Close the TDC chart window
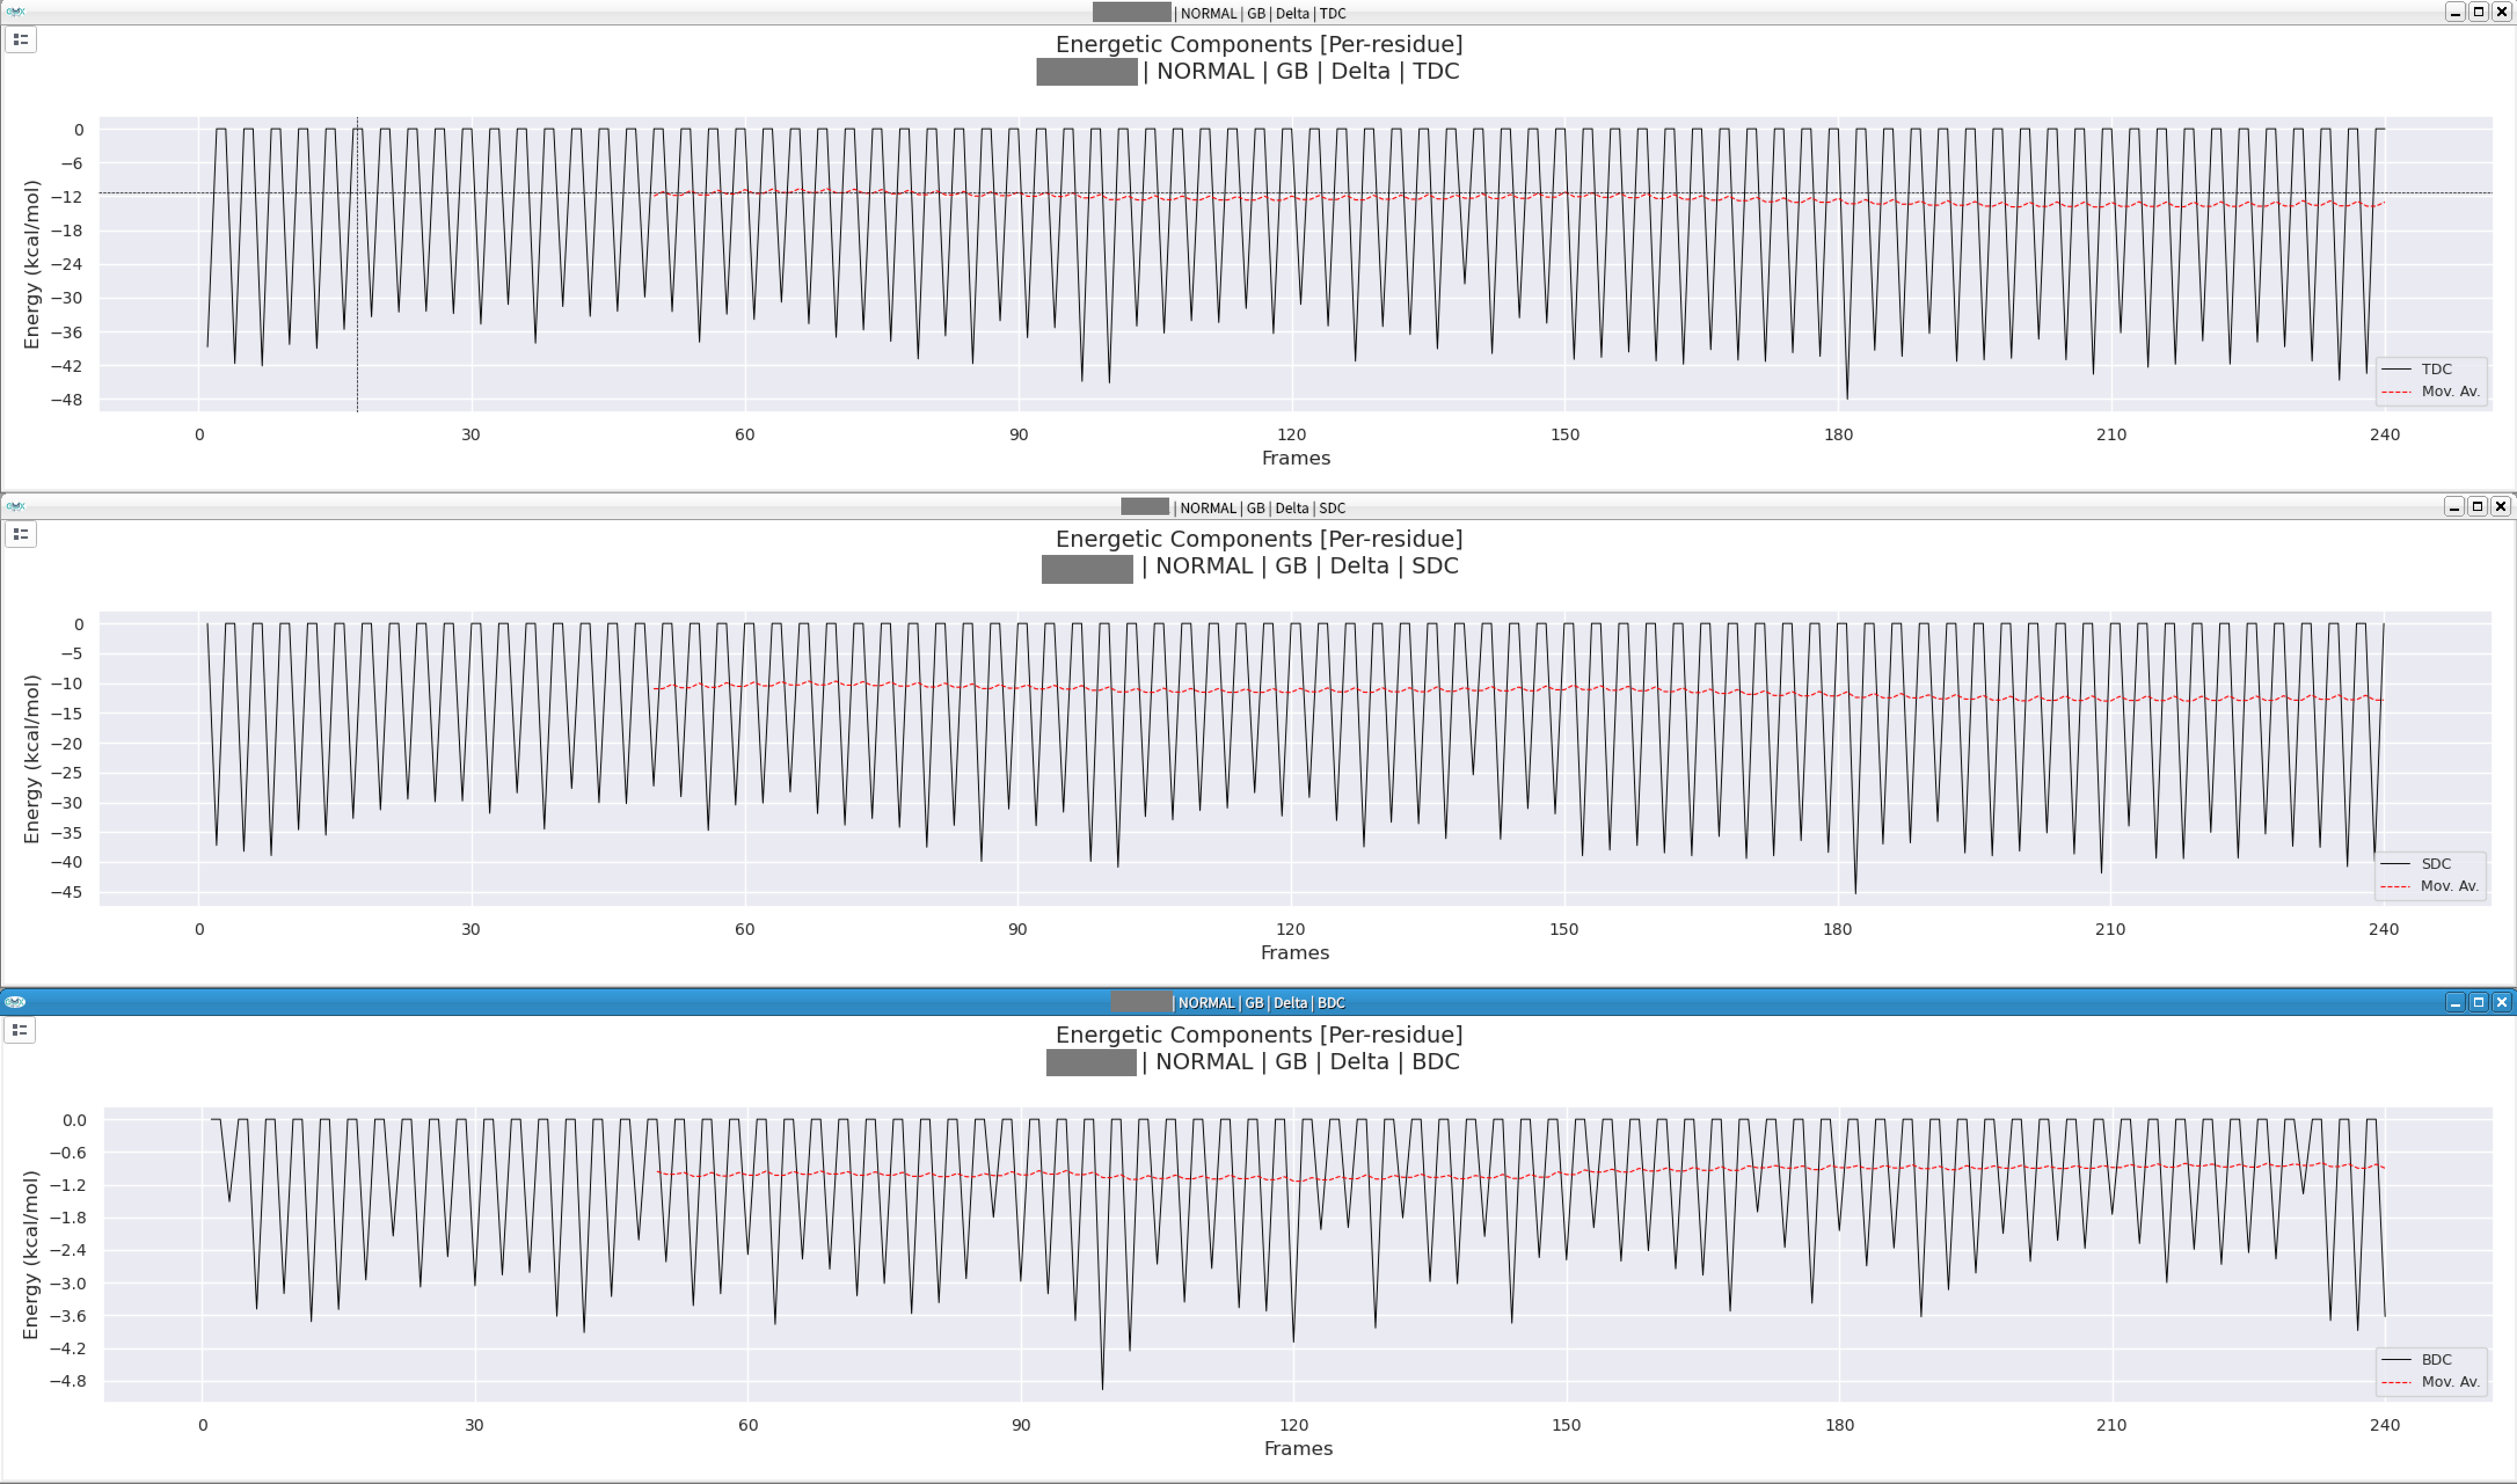Viewport: 2517px width, 1484px height. pyautogui.click(x=2502, y=12)
